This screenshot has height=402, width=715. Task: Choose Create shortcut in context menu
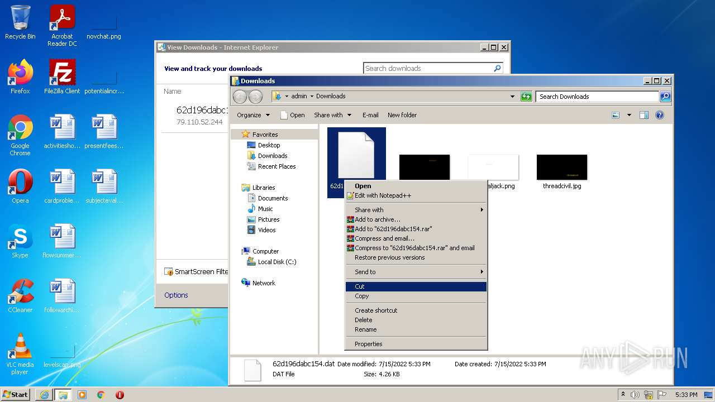(416, 310)
